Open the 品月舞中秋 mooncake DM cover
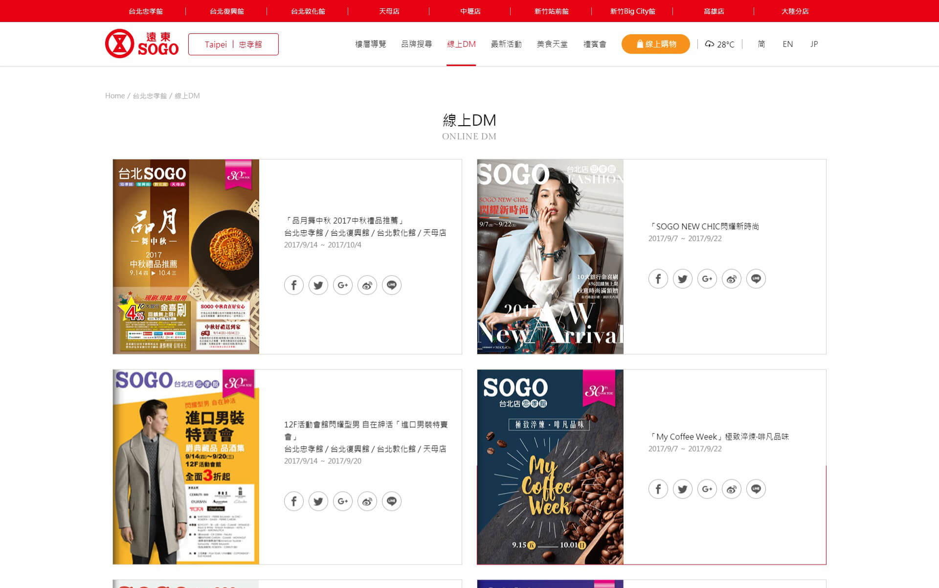Viewport: 939px width, 588px height. (x=186, y=256)
